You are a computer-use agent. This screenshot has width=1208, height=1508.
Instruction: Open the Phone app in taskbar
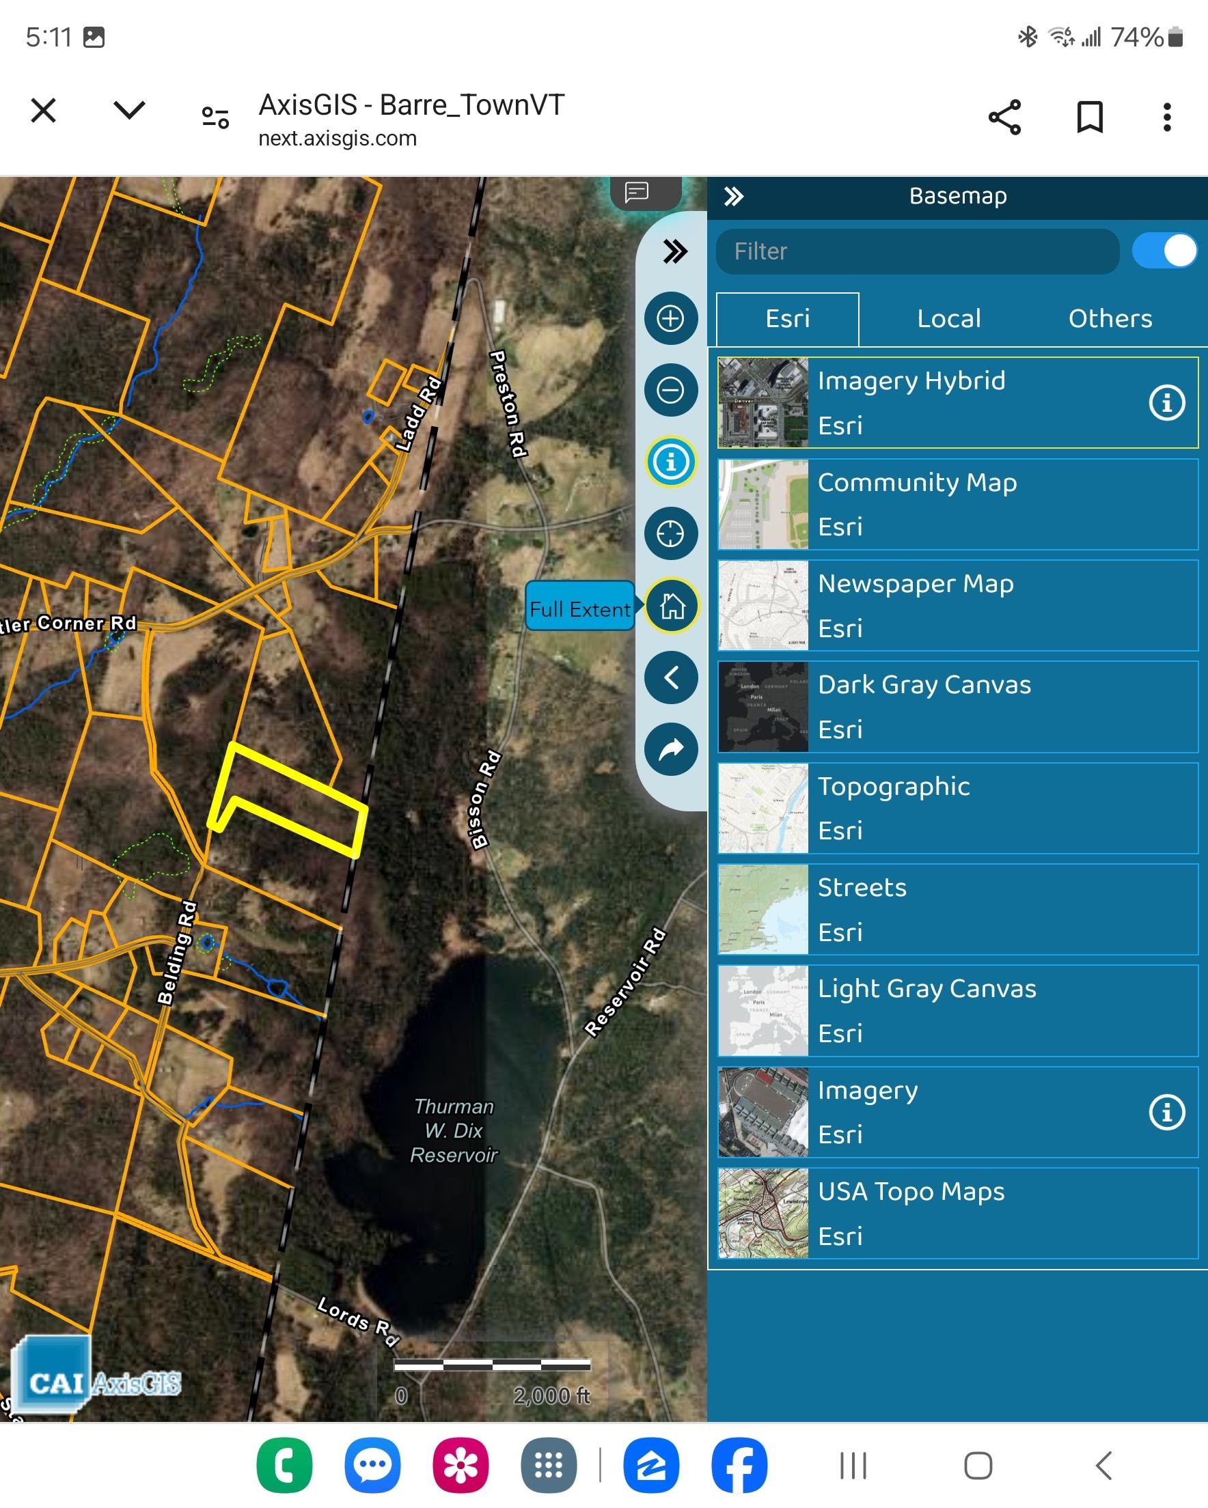pos(284,1466)
